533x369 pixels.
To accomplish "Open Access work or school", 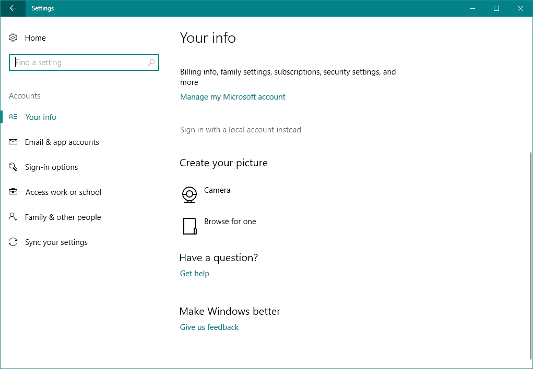I will tap(64, 192).
